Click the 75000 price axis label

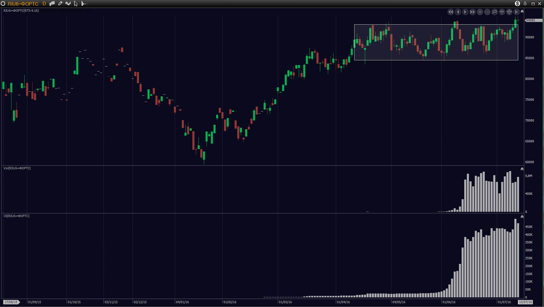click(530, 100)
